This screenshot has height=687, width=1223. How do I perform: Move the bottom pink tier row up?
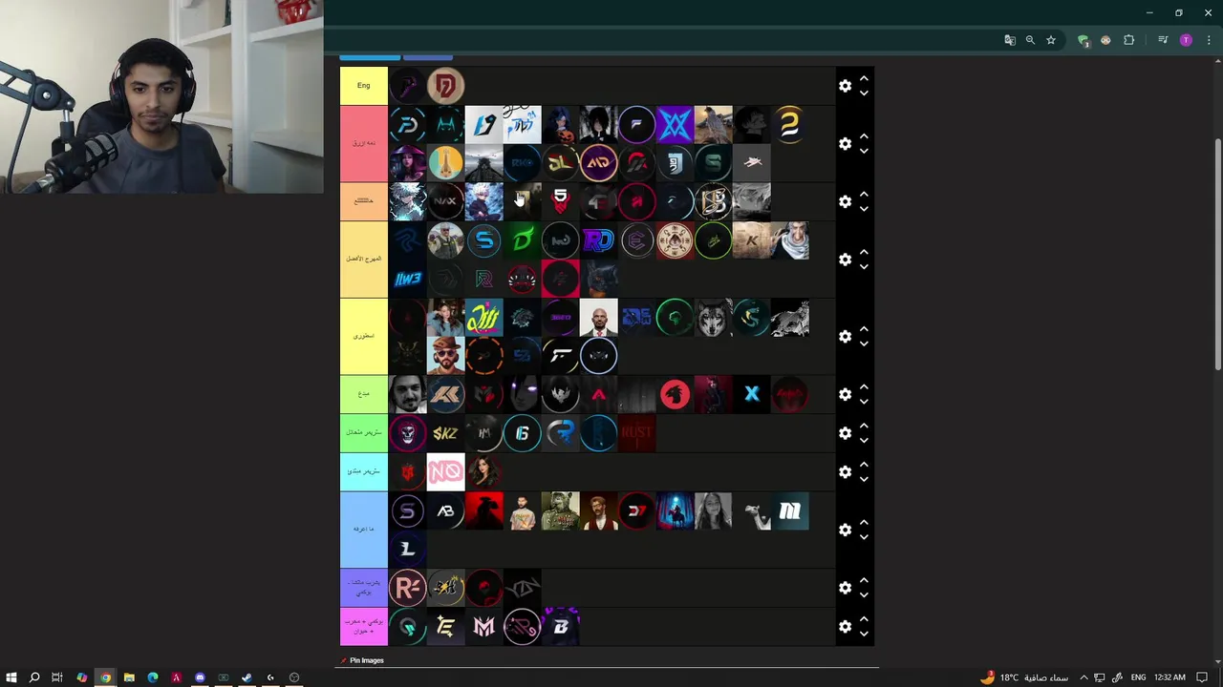point(864,619)
